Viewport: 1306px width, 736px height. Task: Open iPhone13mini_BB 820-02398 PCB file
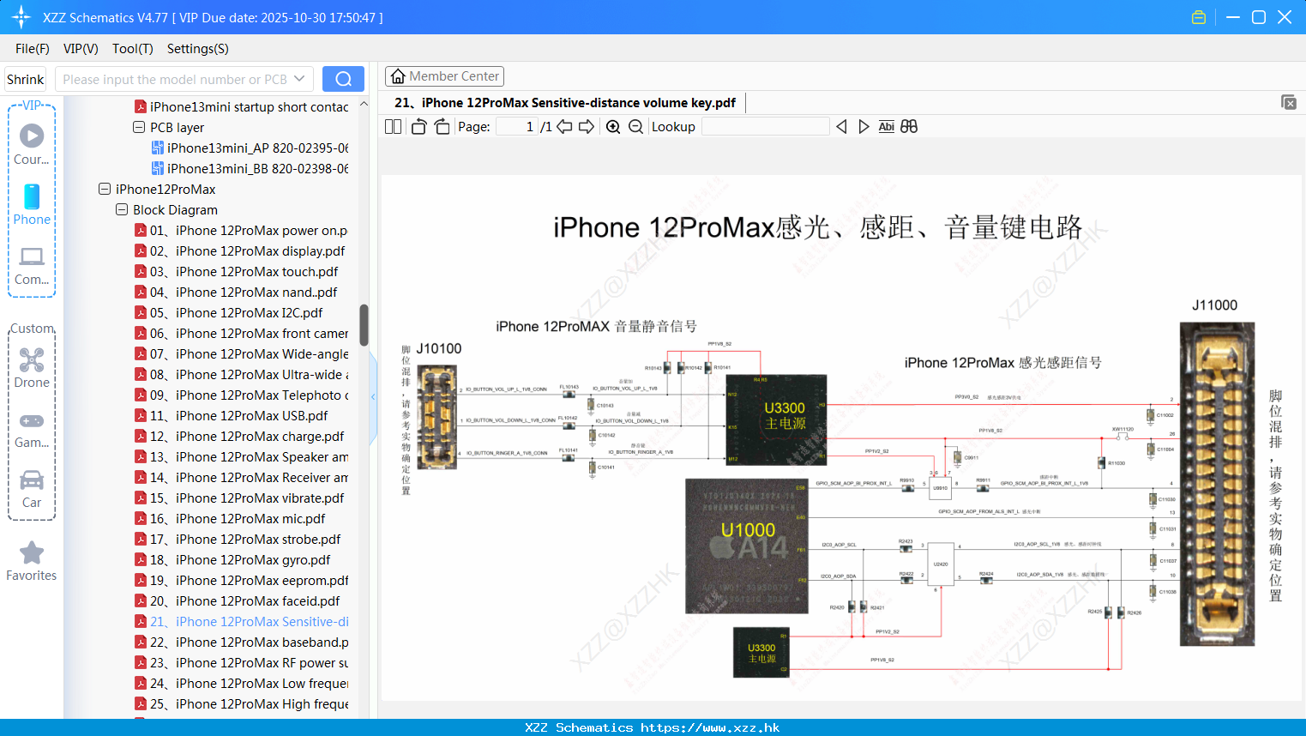250,168
